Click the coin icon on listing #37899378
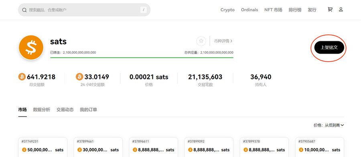Viewport: 361px width, 157px height. 245,150
